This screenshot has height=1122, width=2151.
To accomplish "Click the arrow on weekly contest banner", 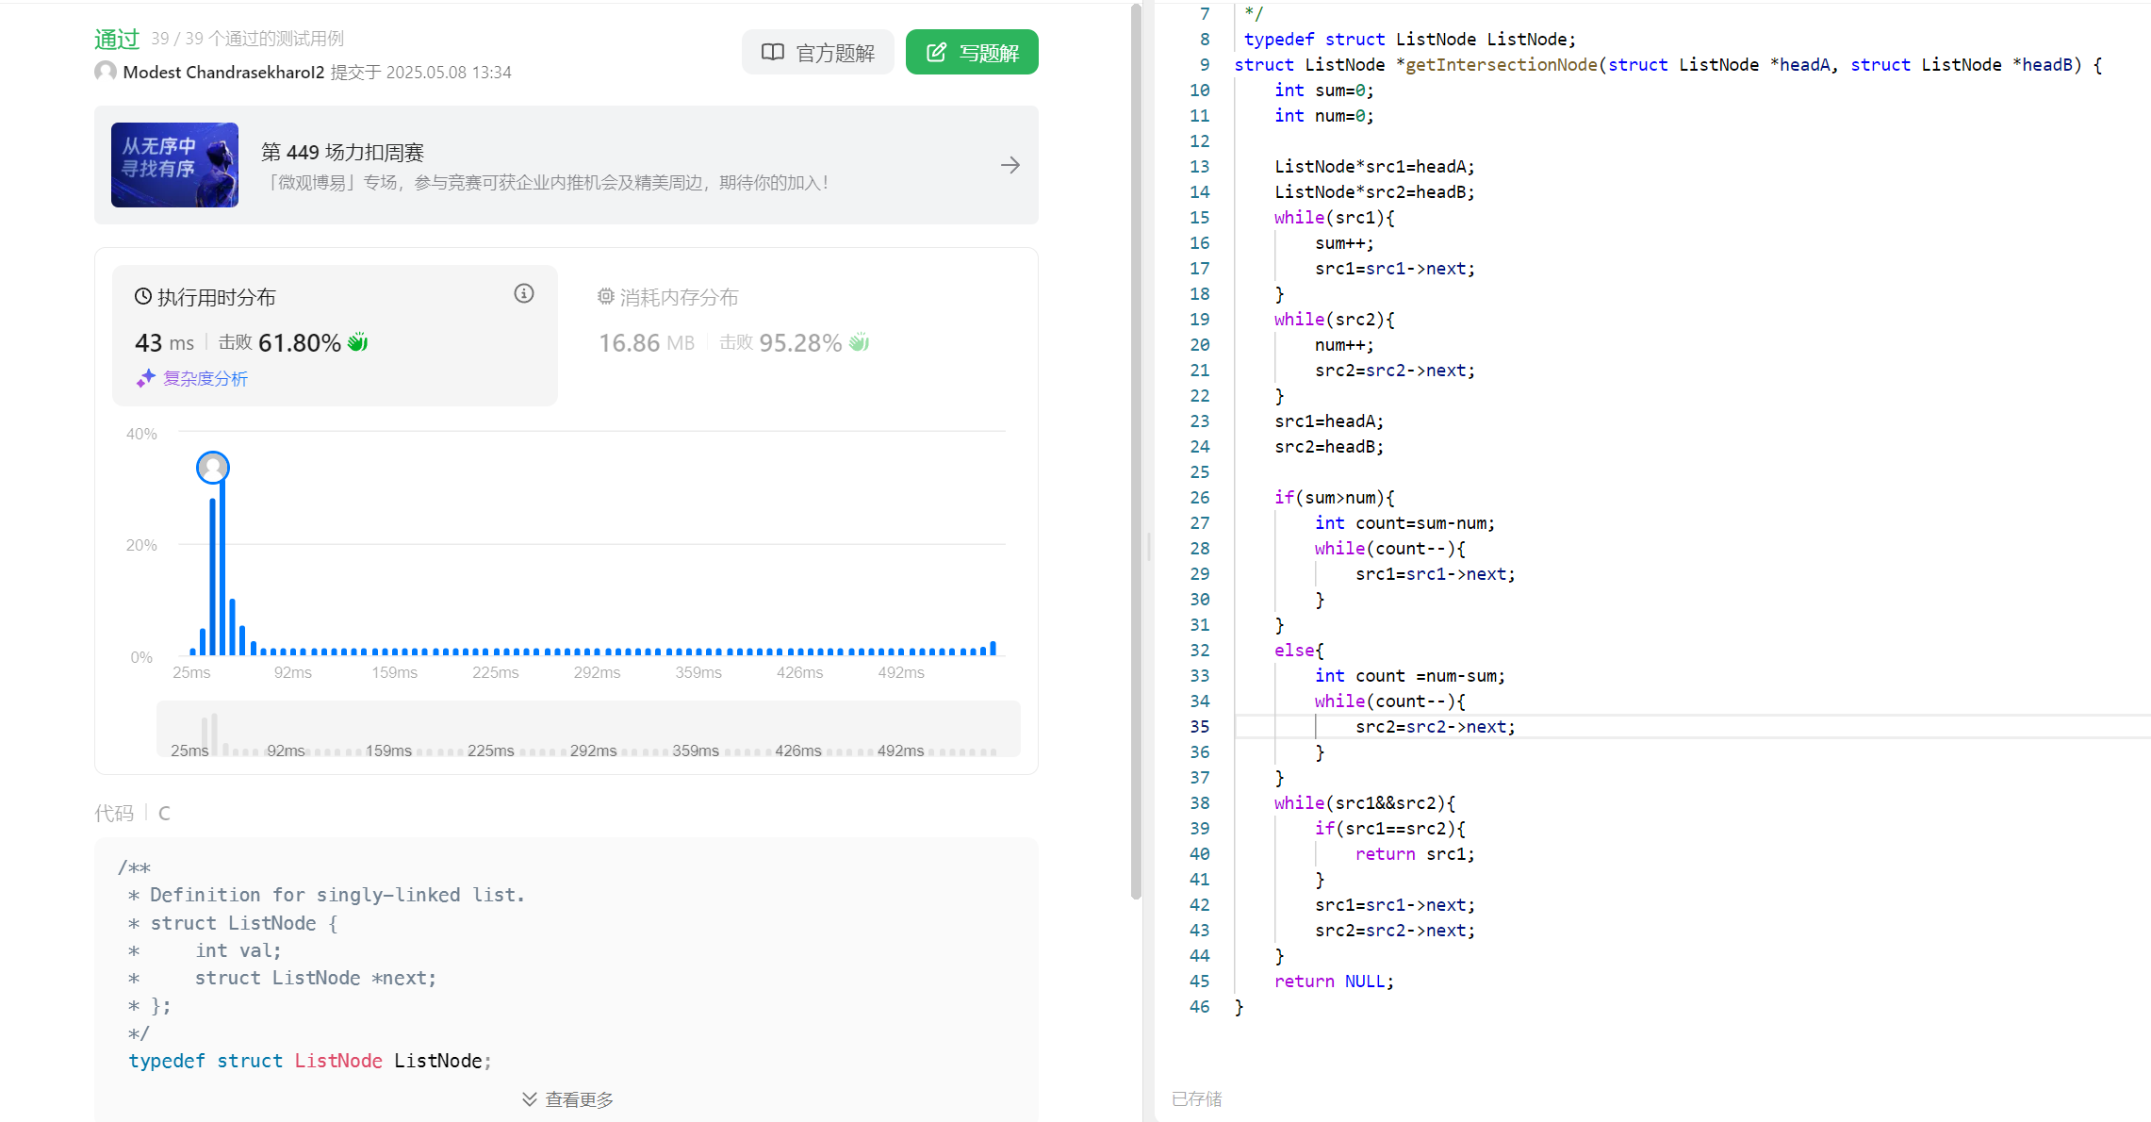I will [x=1010, y=165].
